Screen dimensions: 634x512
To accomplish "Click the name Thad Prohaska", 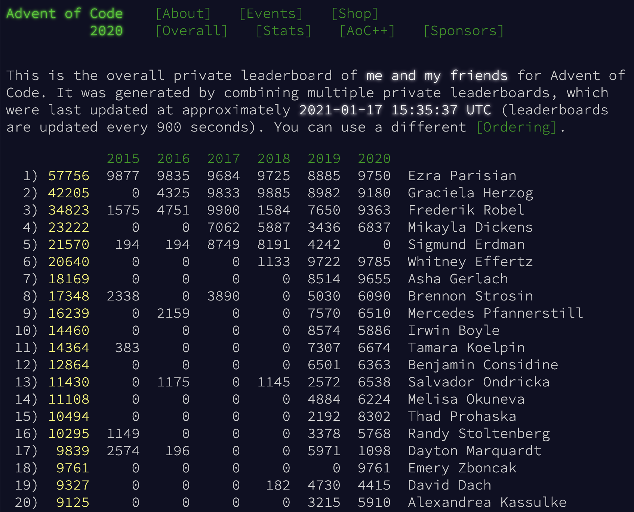I will (x=462, y=417).
